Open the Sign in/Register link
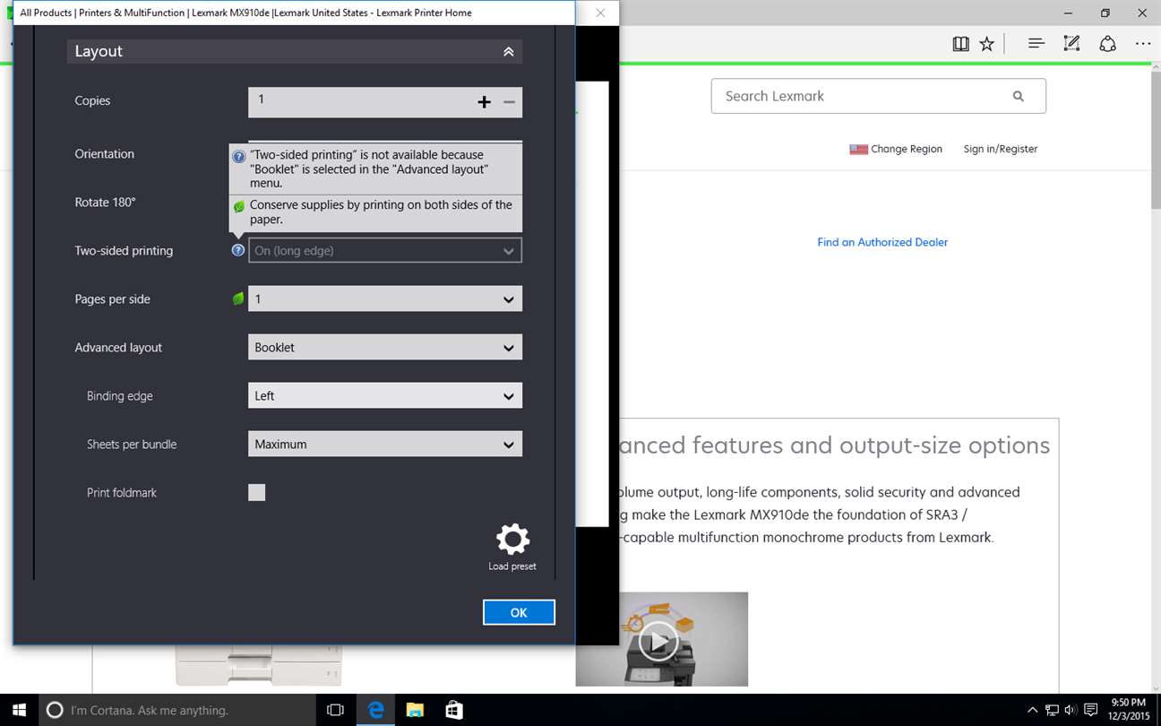 pos(1000,149)
